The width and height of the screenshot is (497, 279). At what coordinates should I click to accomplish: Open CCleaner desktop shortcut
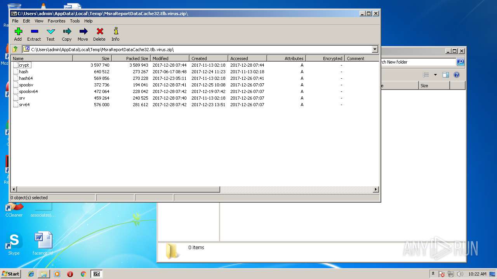14,210
